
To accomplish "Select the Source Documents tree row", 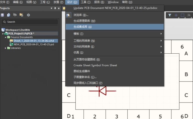I will [22, 37].
